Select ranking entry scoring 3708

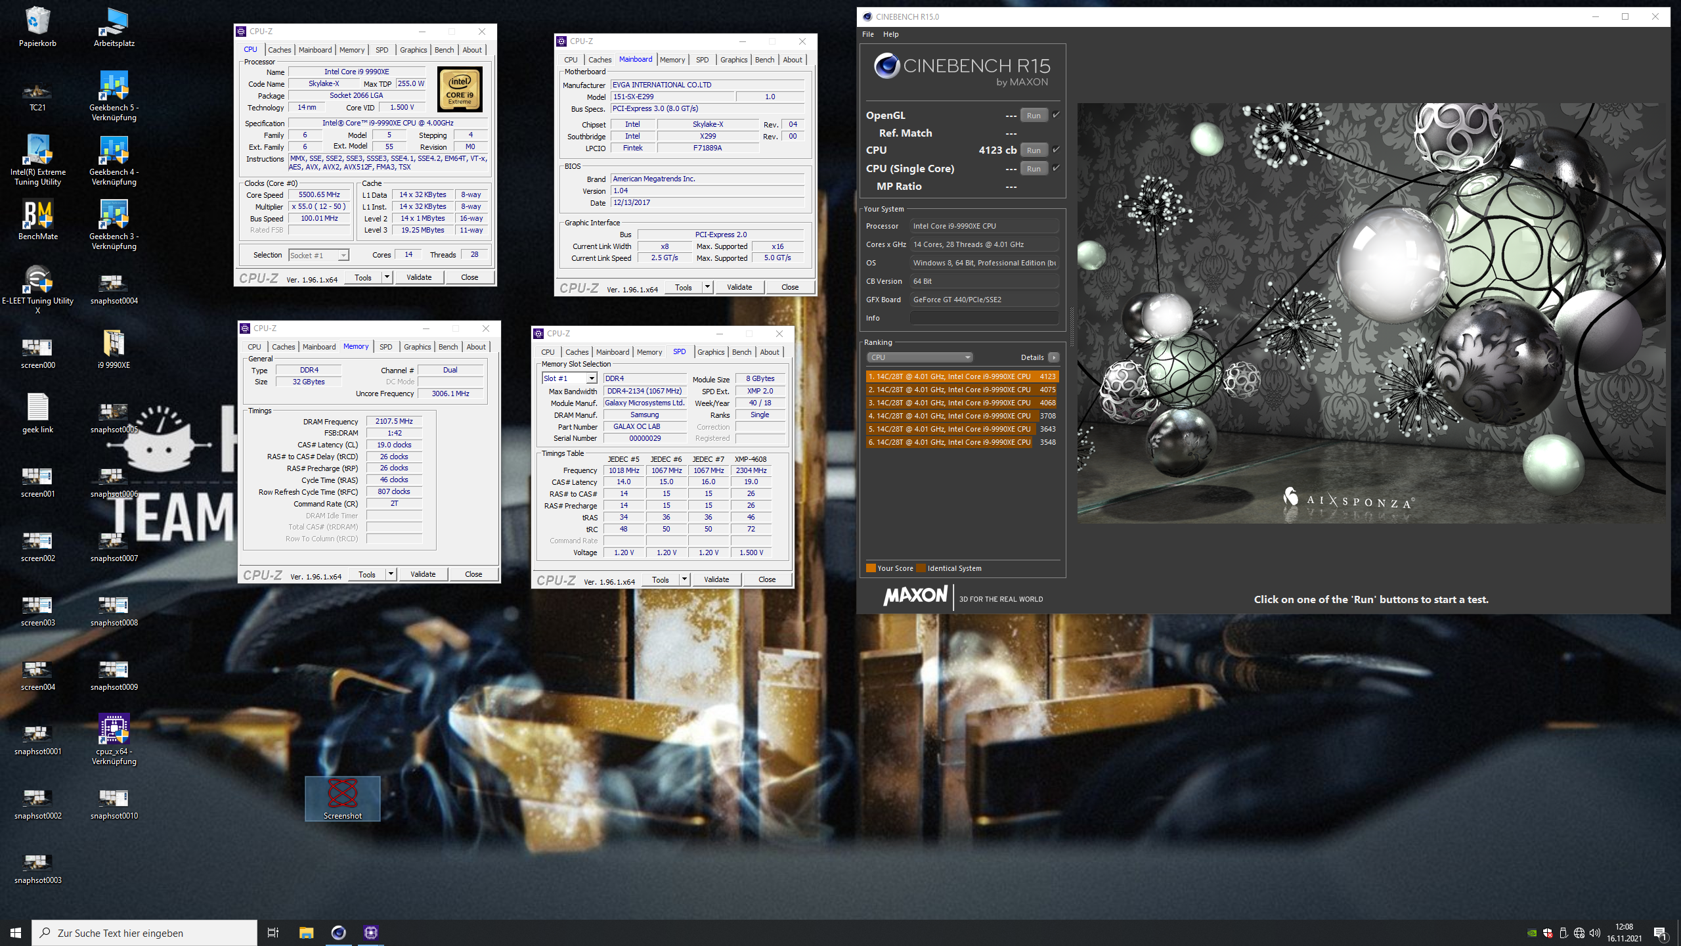point(962,416)
